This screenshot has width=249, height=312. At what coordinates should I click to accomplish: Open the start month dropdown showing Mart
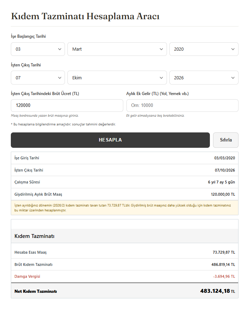[117, 49]
